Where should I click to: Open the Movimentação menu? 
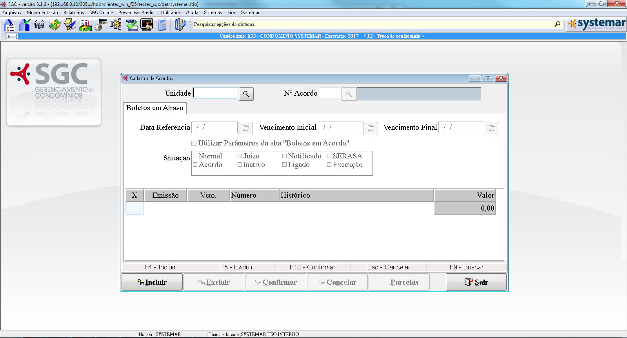click(42, 13)
